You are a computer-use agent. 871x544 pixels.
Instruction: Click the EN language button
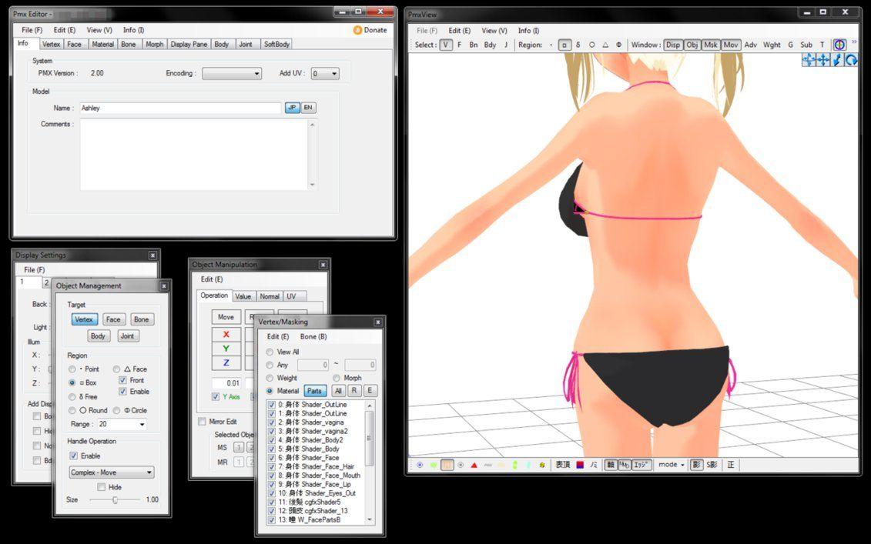[x=308, y=108]
